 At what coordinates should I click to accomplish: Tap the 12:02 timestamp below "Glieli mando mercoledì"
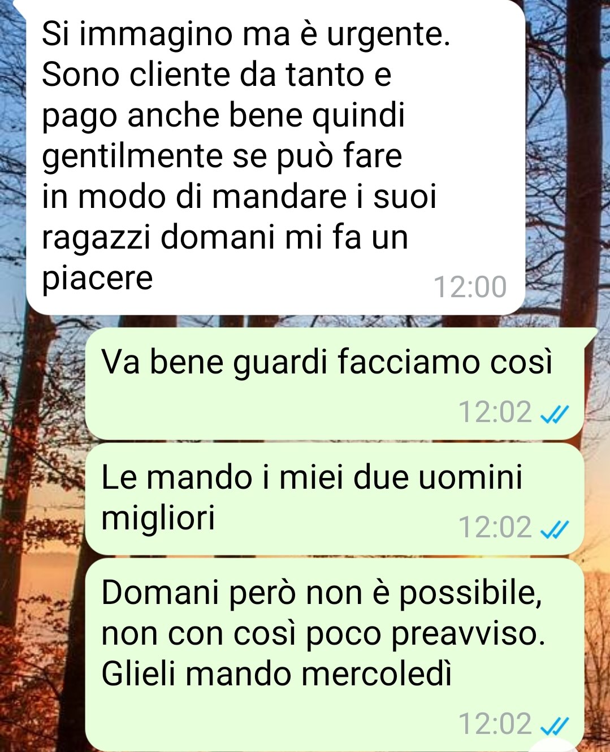495,724
